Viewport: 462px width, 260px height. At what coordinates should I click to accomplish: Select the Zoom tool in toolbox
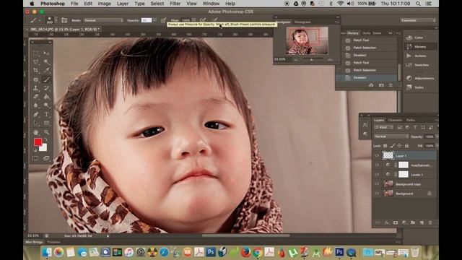[46, 132]
